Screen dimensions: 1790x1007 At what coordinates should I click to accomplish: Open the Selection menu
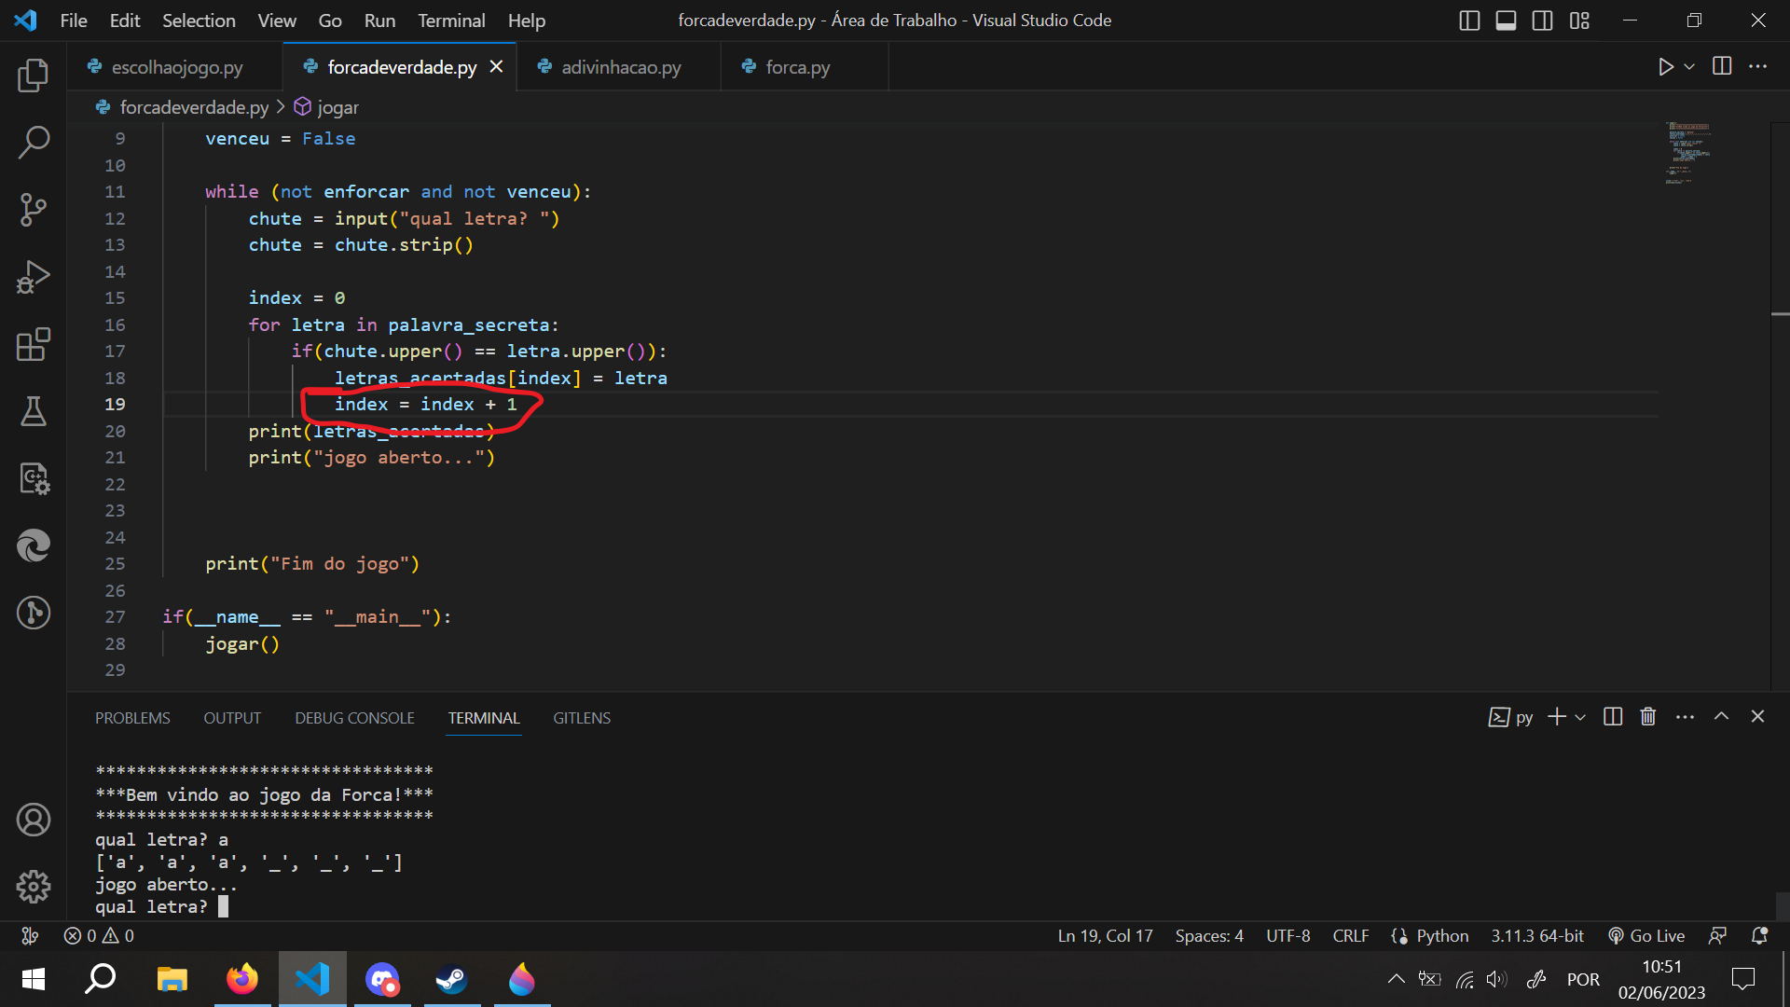199,21
